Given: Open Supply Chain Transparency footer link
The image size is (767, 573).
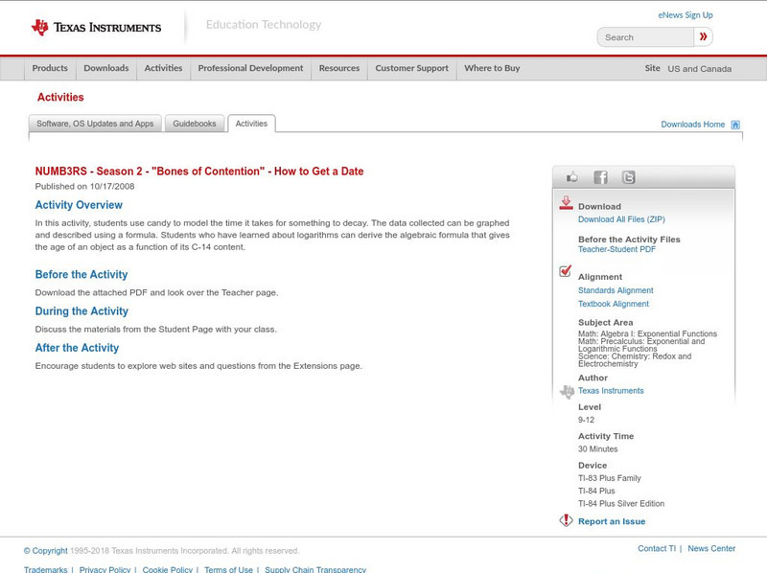Looking at the screenshot, I should pyautogui.click(x=315, y=569).
